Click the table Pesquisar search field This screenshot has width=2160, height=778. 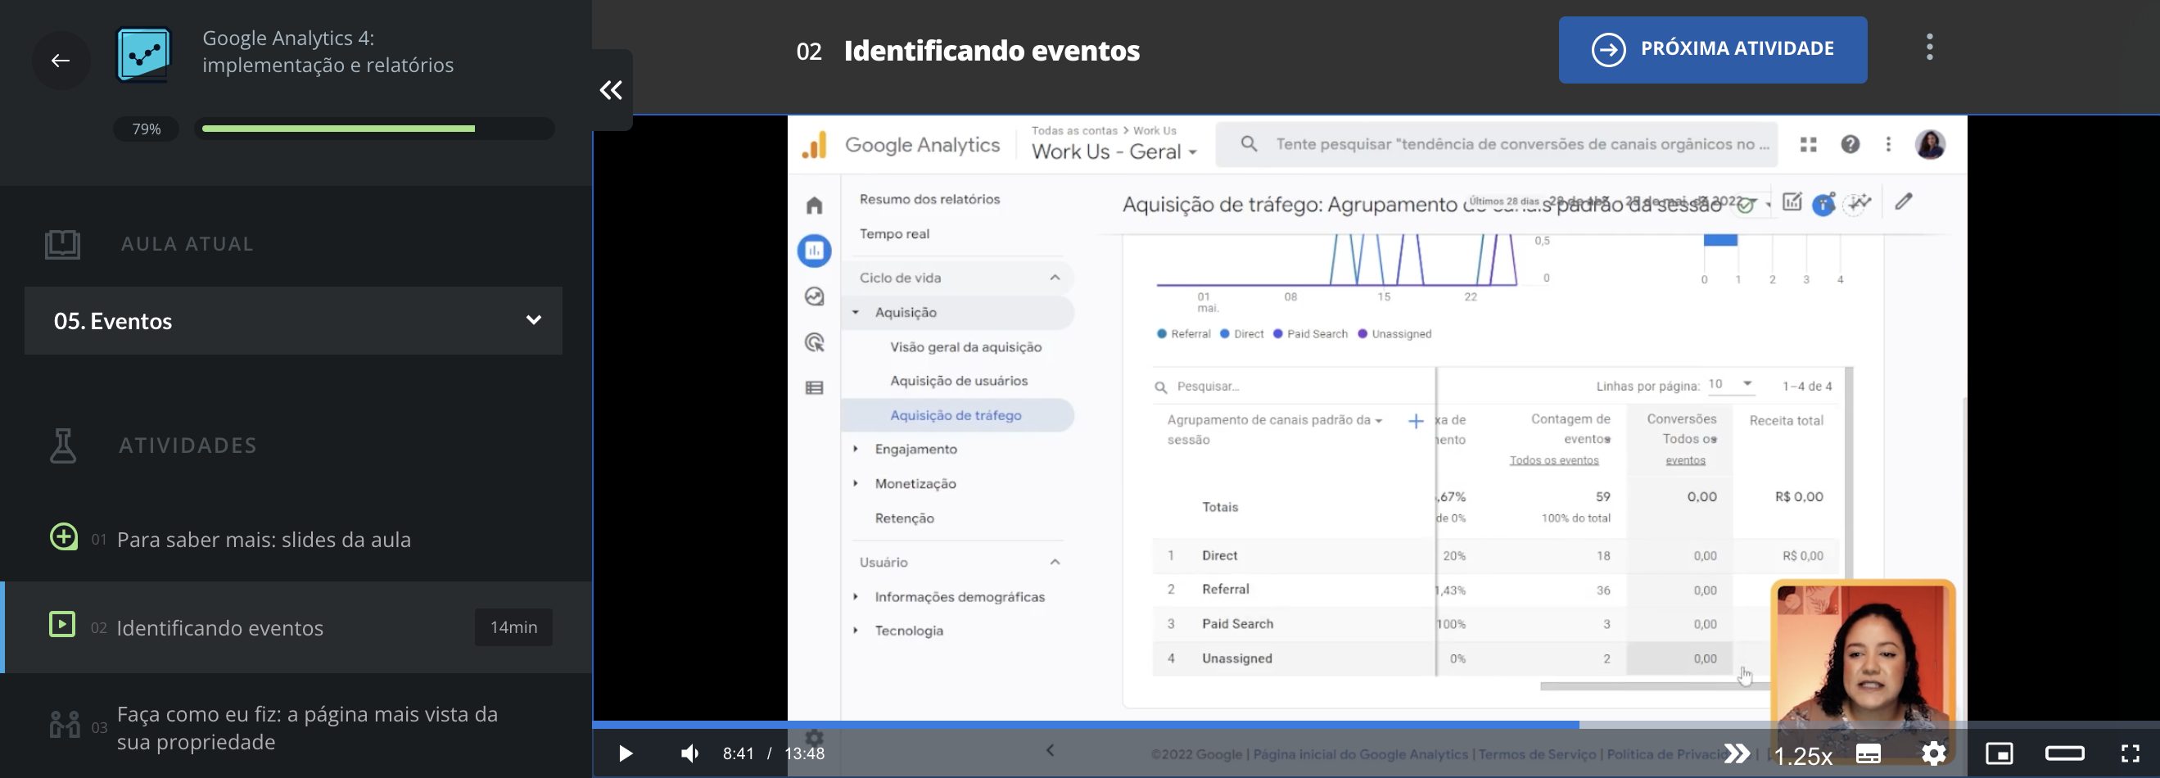[1291, 387]
